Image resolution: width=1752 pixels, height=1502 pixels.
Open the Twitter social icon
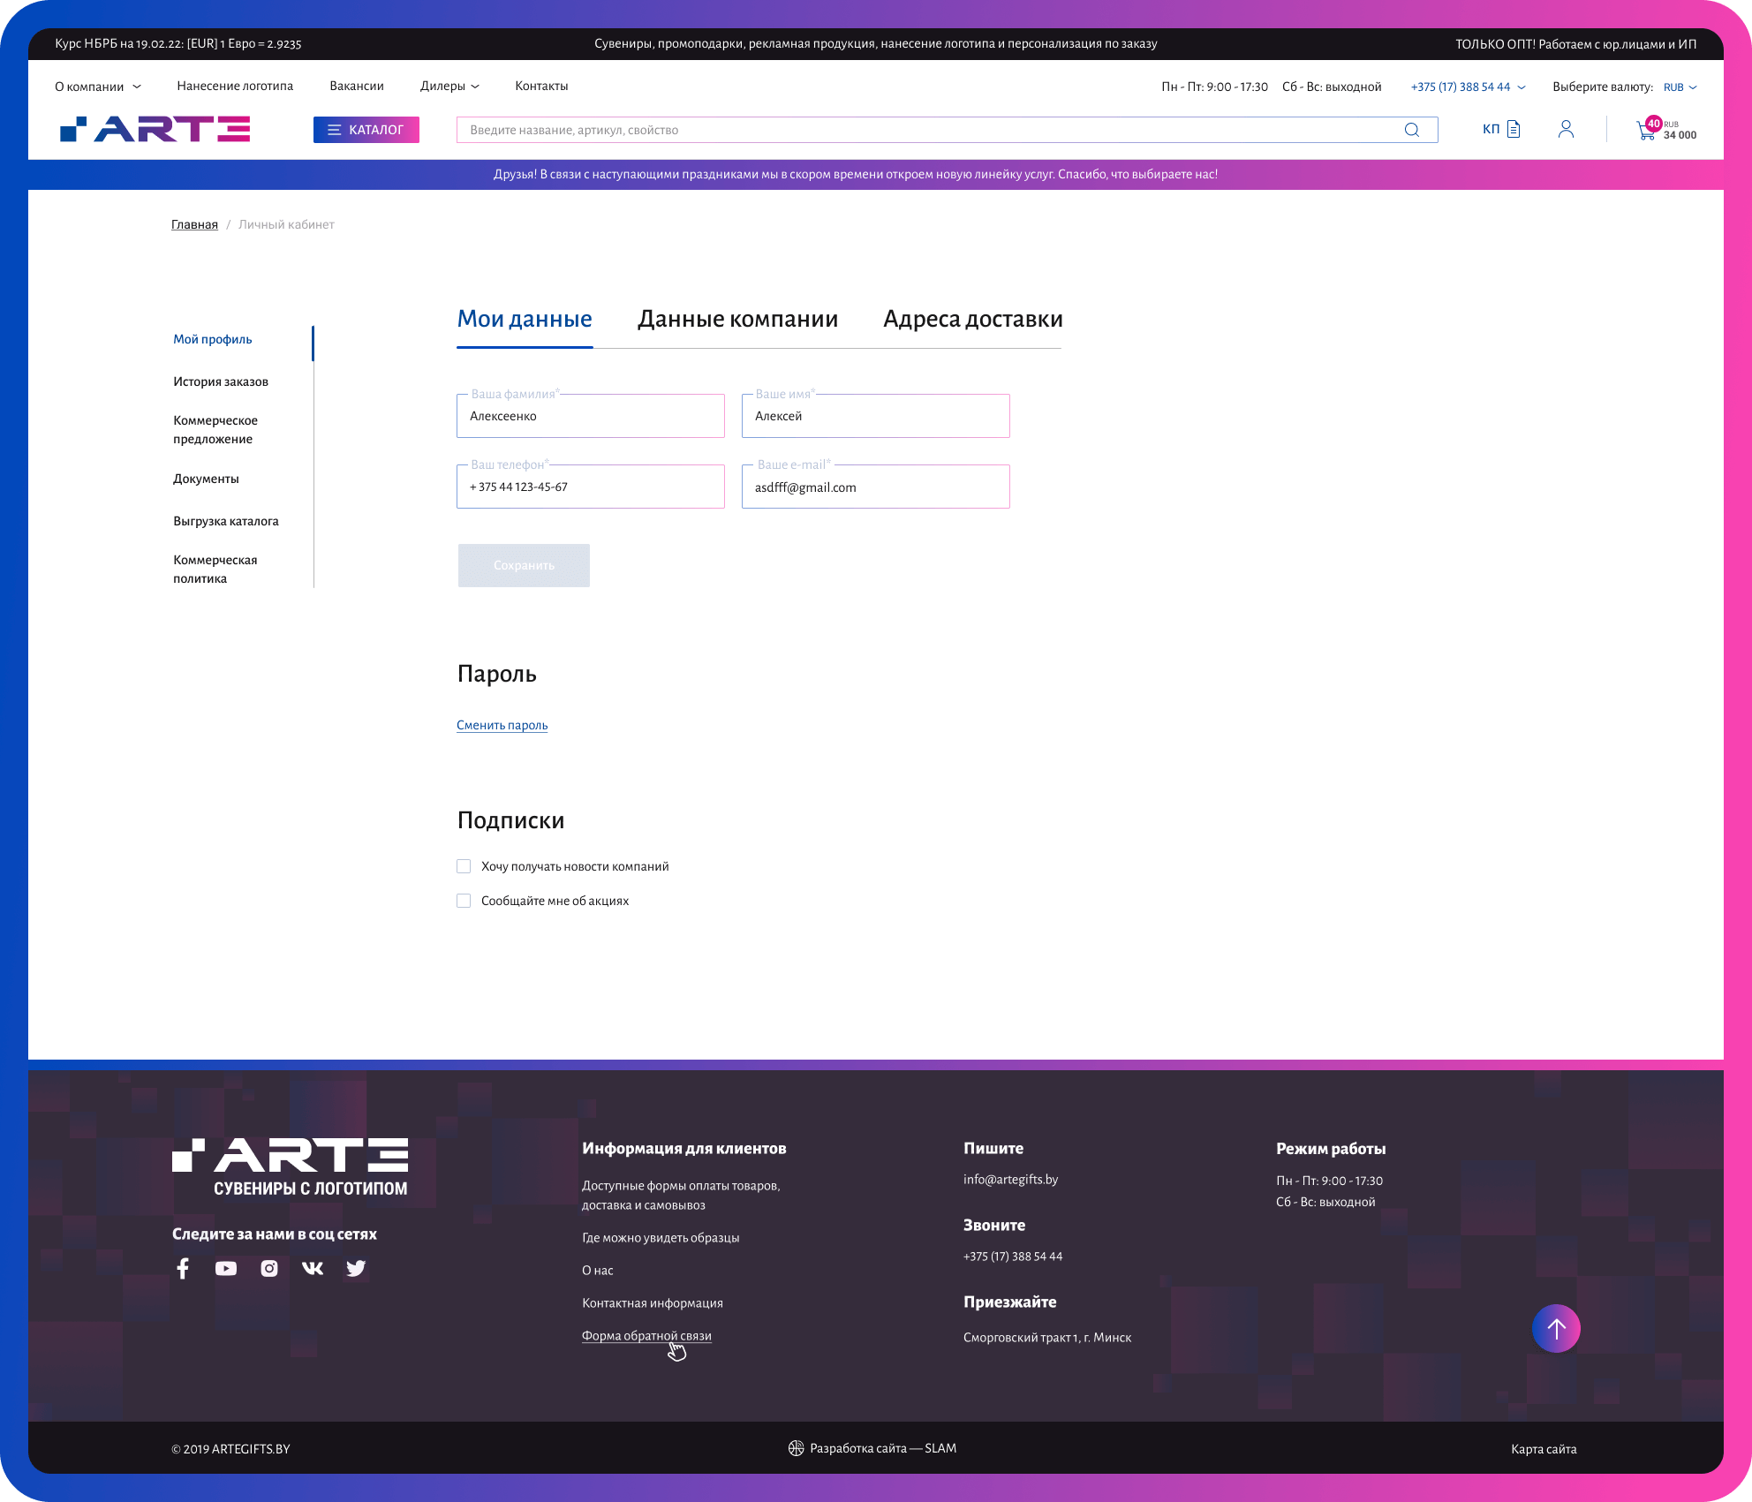(356, 1269)
